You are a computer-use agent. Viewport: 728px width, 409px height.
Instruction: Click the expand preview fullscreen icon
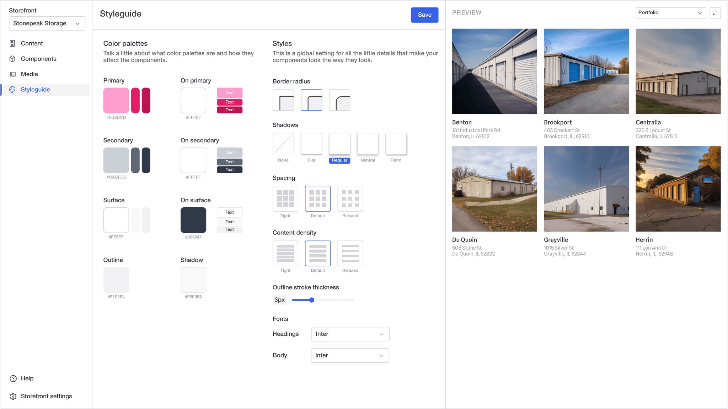715,13
